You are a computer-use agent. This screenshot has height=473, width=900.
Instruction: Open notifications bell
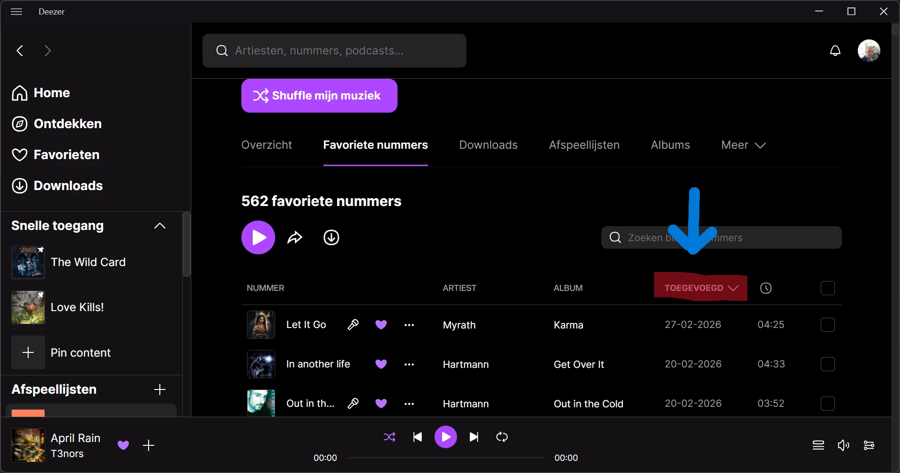coord(835,51)
